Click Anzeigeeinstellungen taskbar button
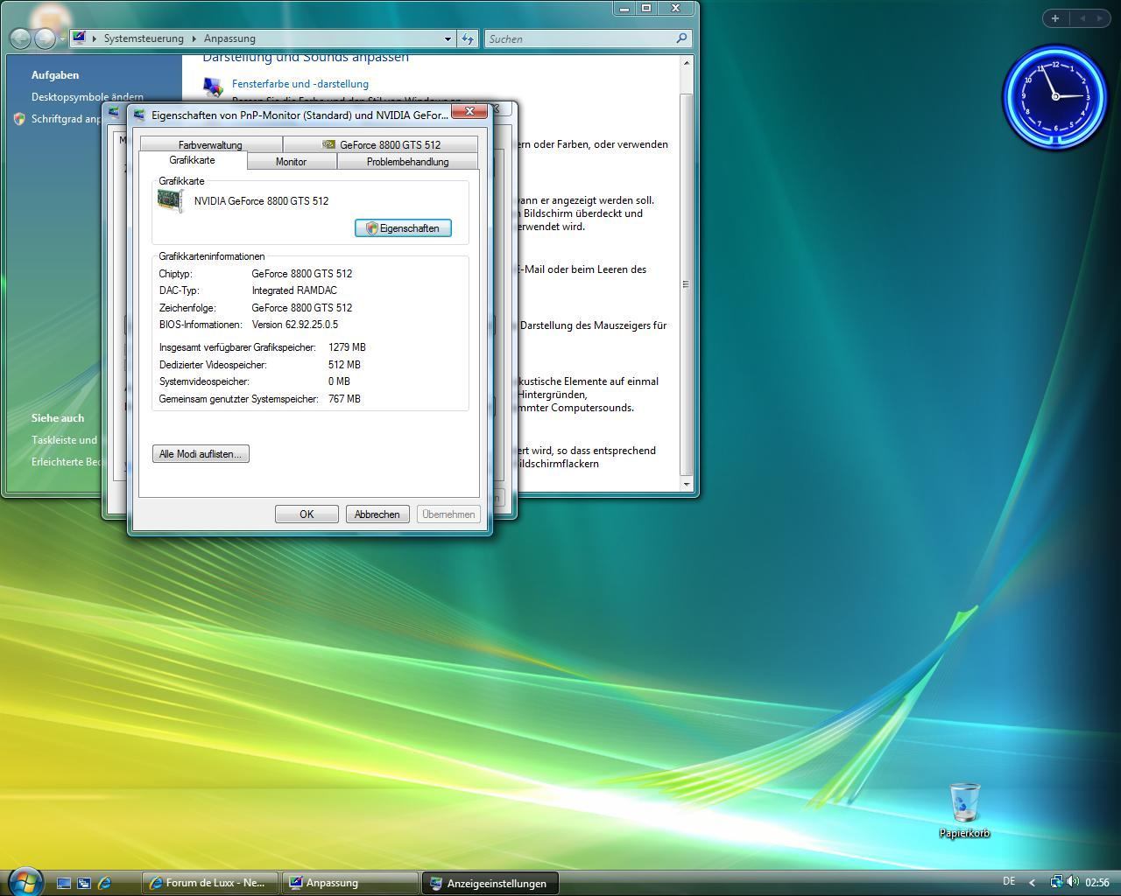Screen dimensions: 1121x896 click(x=490, y=883)
